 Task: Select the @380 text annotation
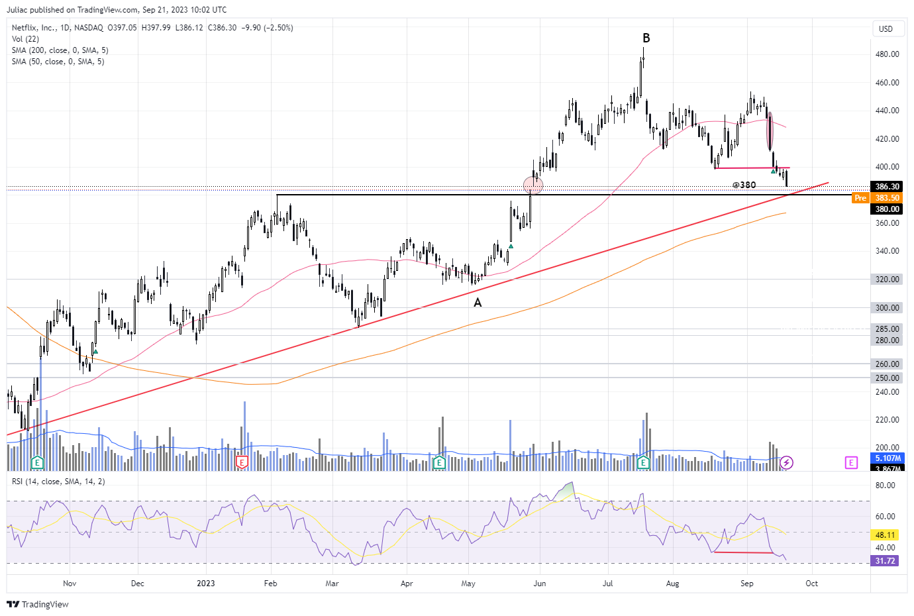(x=744, y=185)
